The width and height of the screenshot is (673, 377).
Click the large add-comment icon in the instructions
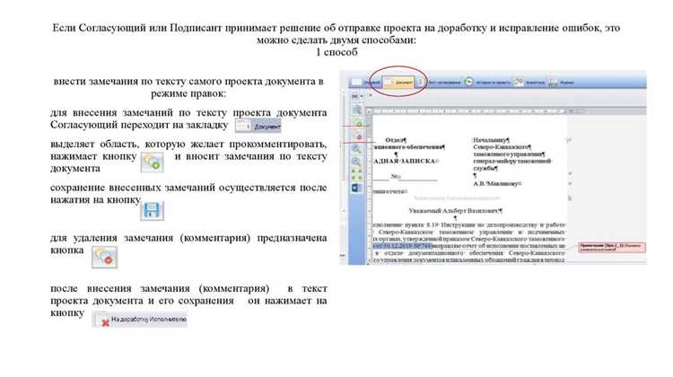click(153, 162)
